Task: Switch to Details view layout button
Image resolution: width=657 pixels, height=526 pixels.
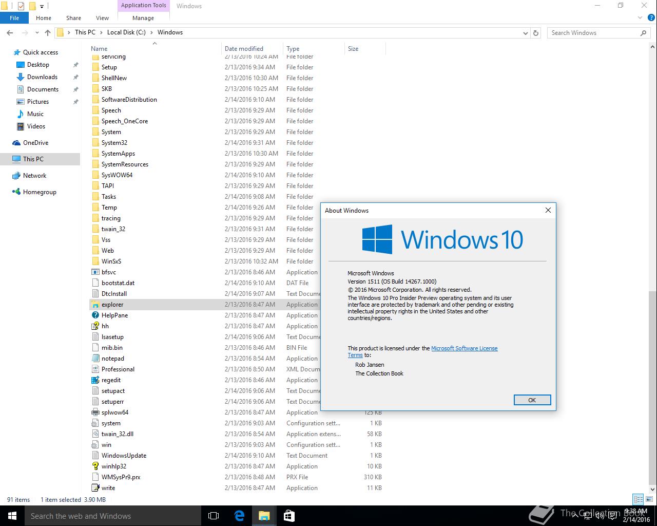Action: [x=638, y=499]
